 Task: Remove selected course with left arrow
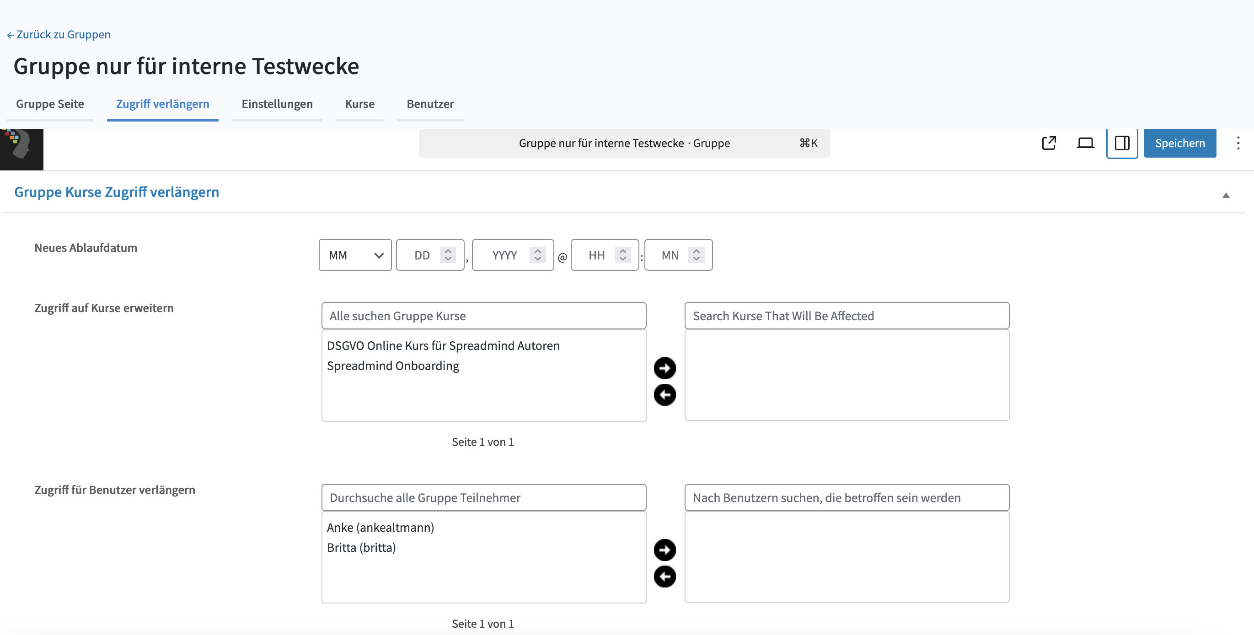pos(665,394)
